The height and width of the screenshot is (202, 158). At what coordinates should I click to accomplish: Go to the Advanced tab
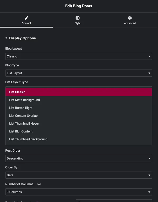[x=130, y=20]
